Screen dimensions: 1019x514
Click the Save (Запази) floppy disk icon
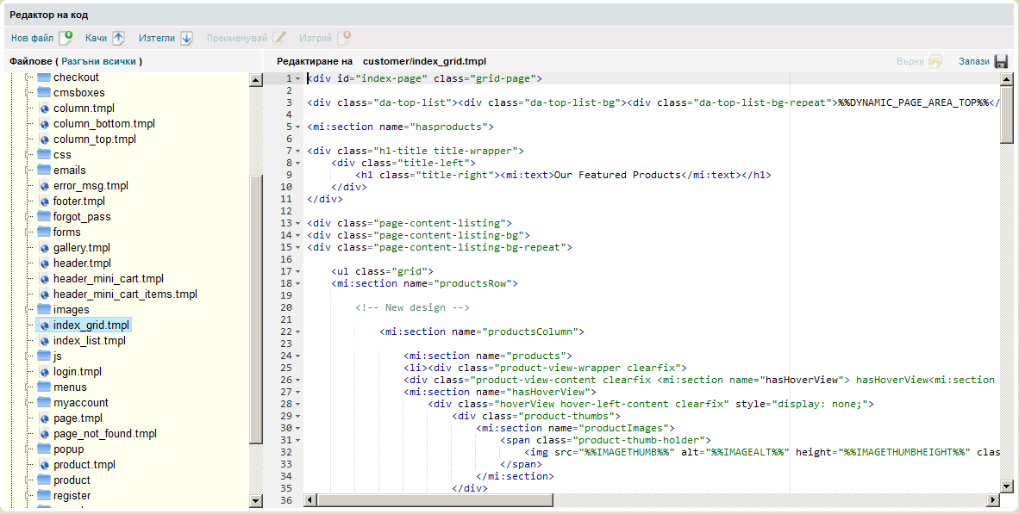pyautogui.click(x=1001, y=62)
